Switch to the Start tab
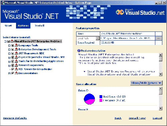 pos(8,25)
